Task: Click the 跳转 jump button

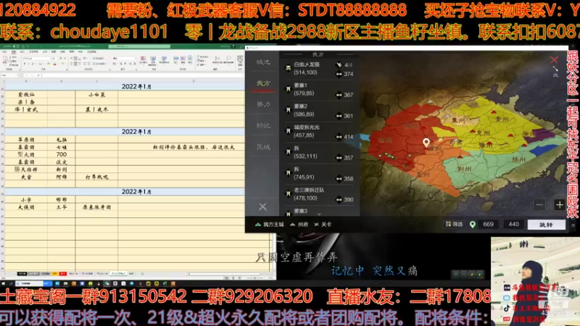Action: [547, 225]
